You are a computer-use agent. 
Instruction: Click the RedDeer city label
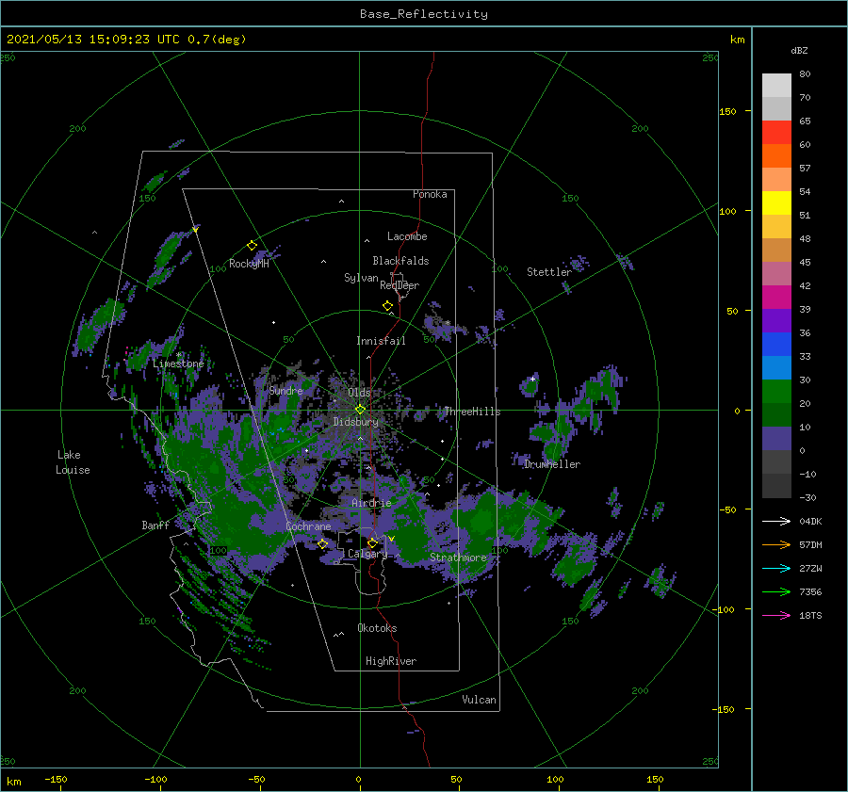[400, 285]
